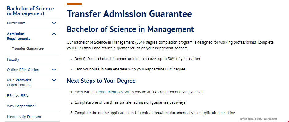Visit the Mentorship Program page
This screenshot has width=289, height=122.
click(x=24, y=117)
